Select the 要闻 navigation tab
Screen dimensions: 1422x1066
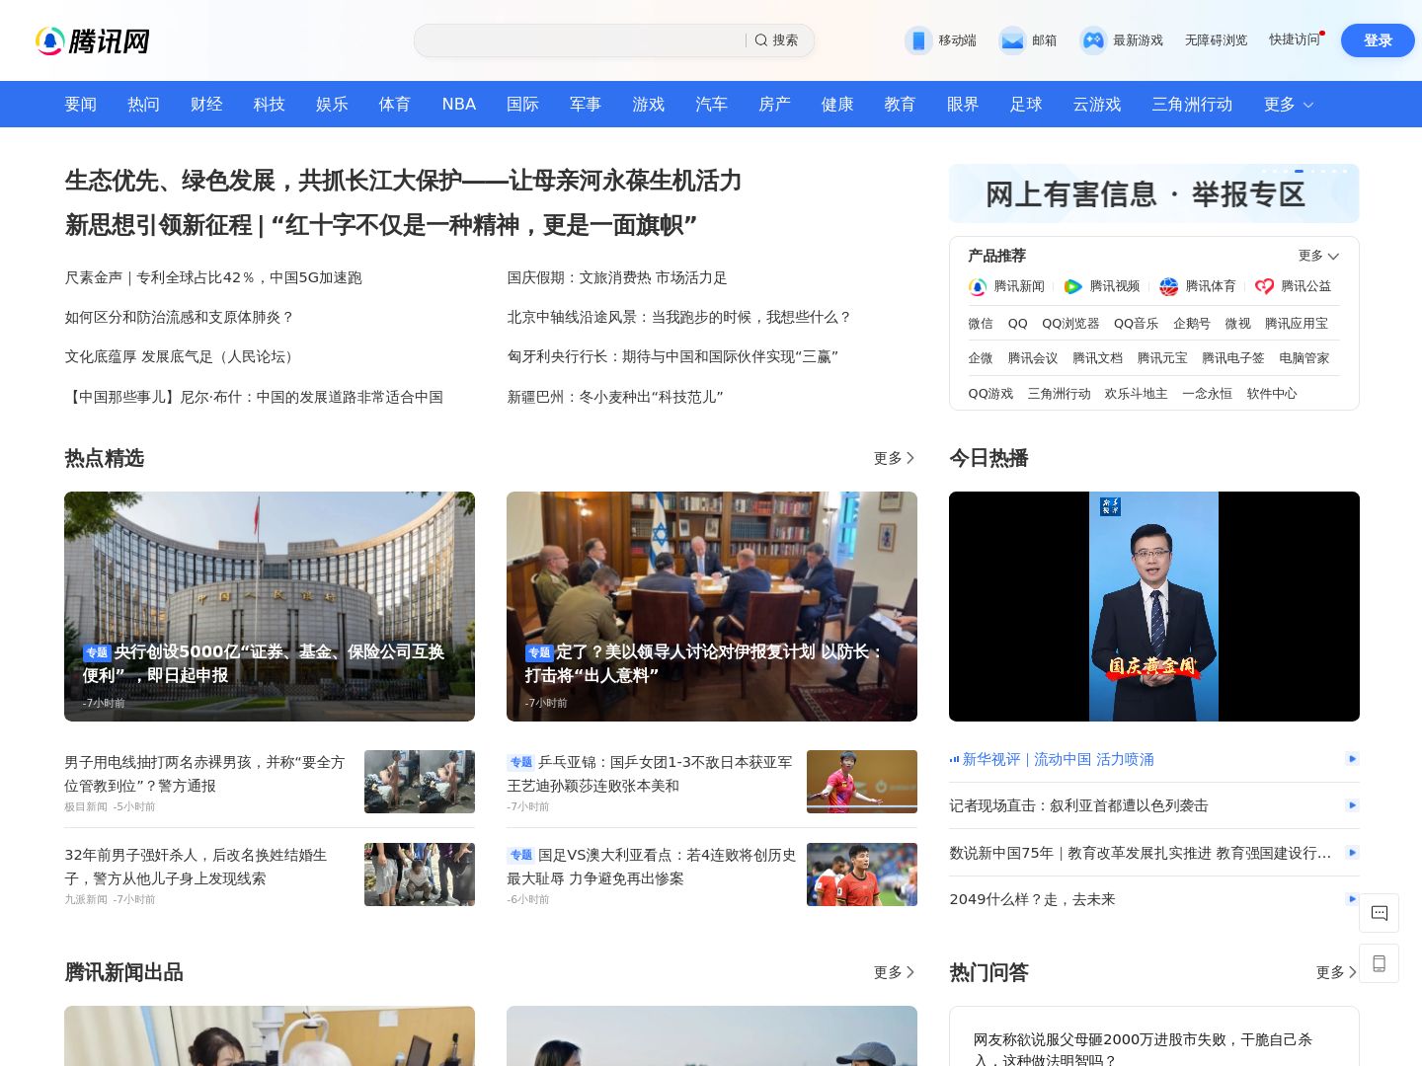[81, 105]
